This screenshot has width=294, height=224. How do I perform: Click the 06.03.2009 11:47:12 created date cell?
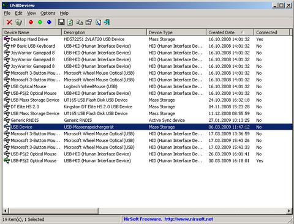[x=229, y=127]
